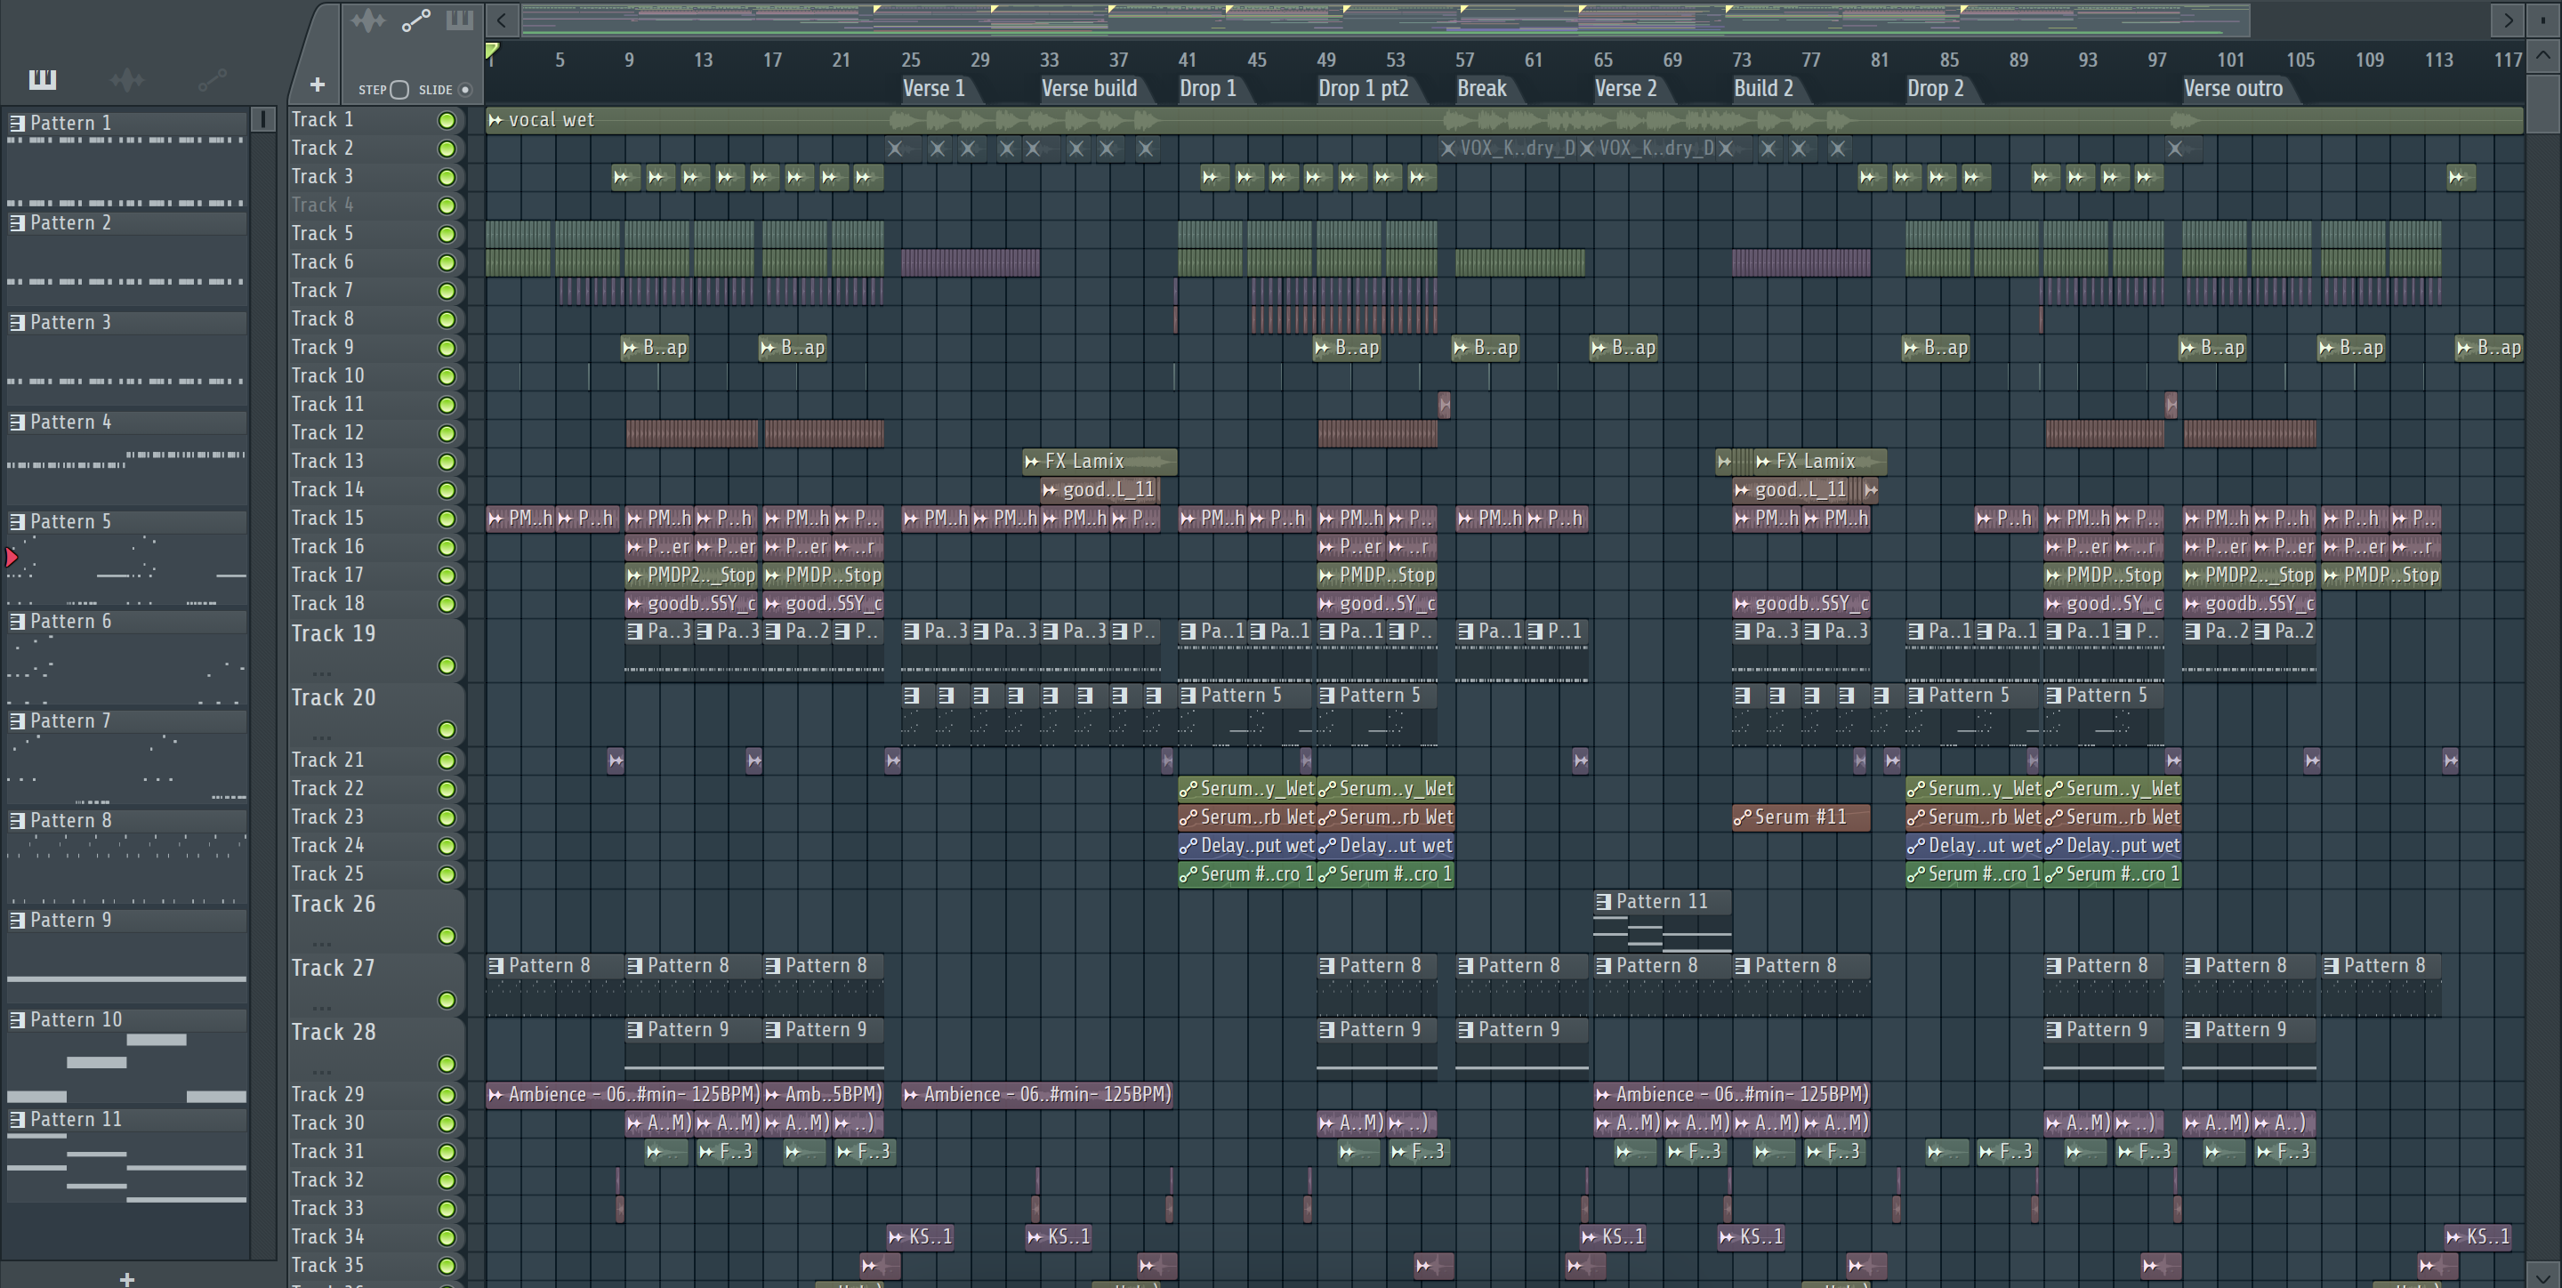Click the Track 21 header label

click(327, 760)
